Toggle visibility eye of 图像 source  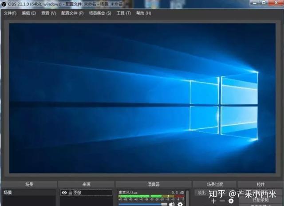[64, 193]
